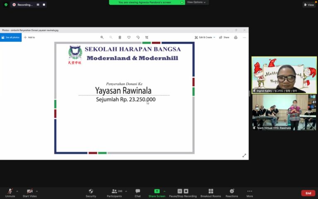Stop the recording in the top bar
The height and width of the screenshot is (199, 318).
pyautogui.click(x=43, y=5)
